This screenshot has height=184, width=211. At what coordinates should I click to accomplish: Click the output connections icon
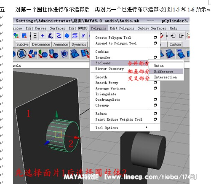click(181, 36)
